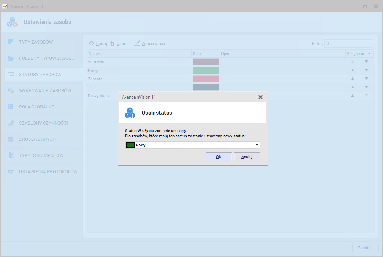Click the Szablony czynności wrench icon

click(x=11, y=123)
